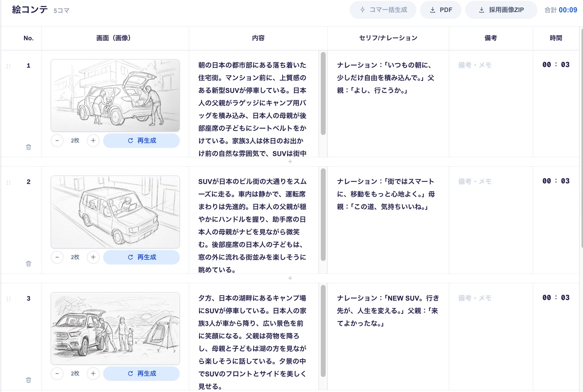
Task: Download the storyboard as PDF
Action: (x=440, y=10)
